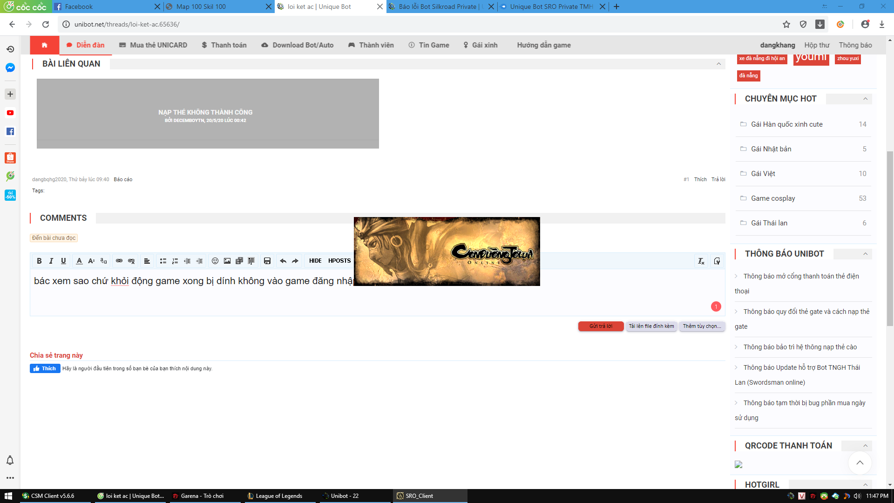Image resolution: width=894 pixels, height=503 pixels.
Task: Collapse THÔNG BÁO UNIBOT block
Action: coord(865,254)
